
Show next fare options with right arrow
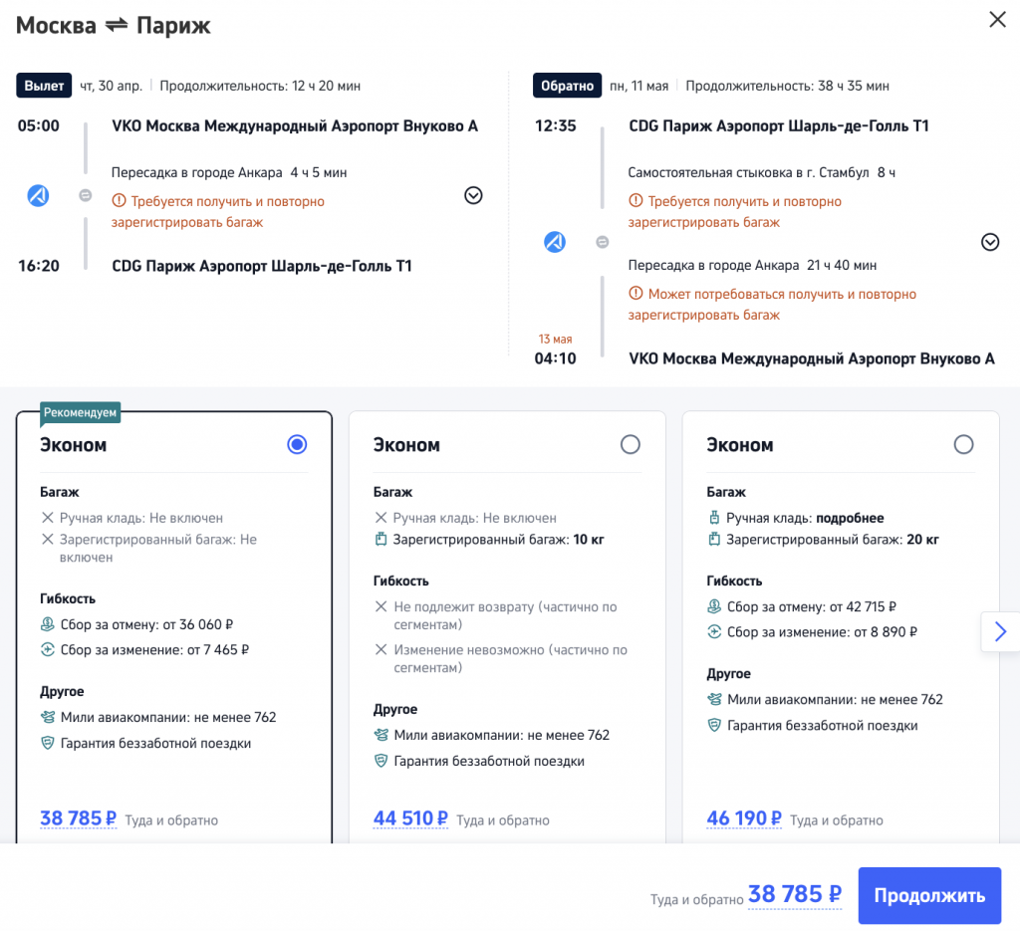point(1000,631)
